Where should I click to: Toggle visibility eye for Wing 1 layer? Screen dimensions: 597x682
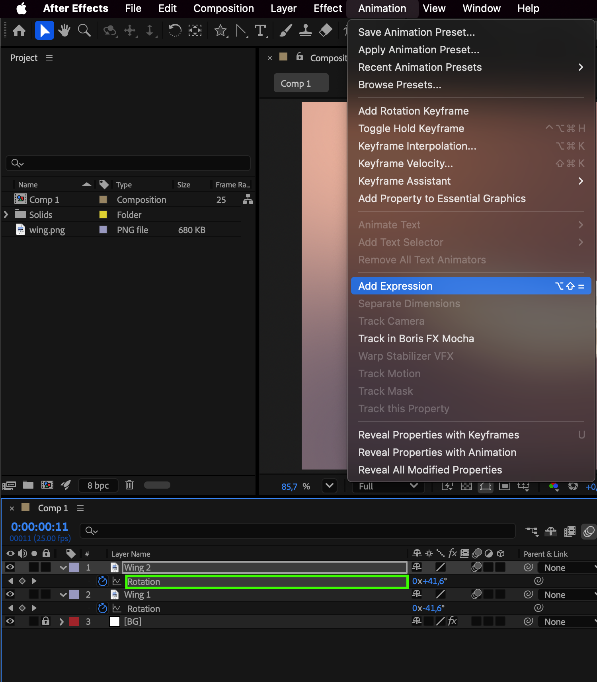pyautogui.click(x=10, y=594)
